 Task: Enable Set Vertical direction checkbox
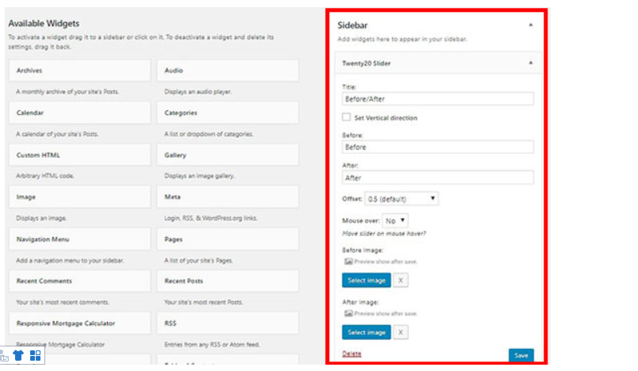346,117
